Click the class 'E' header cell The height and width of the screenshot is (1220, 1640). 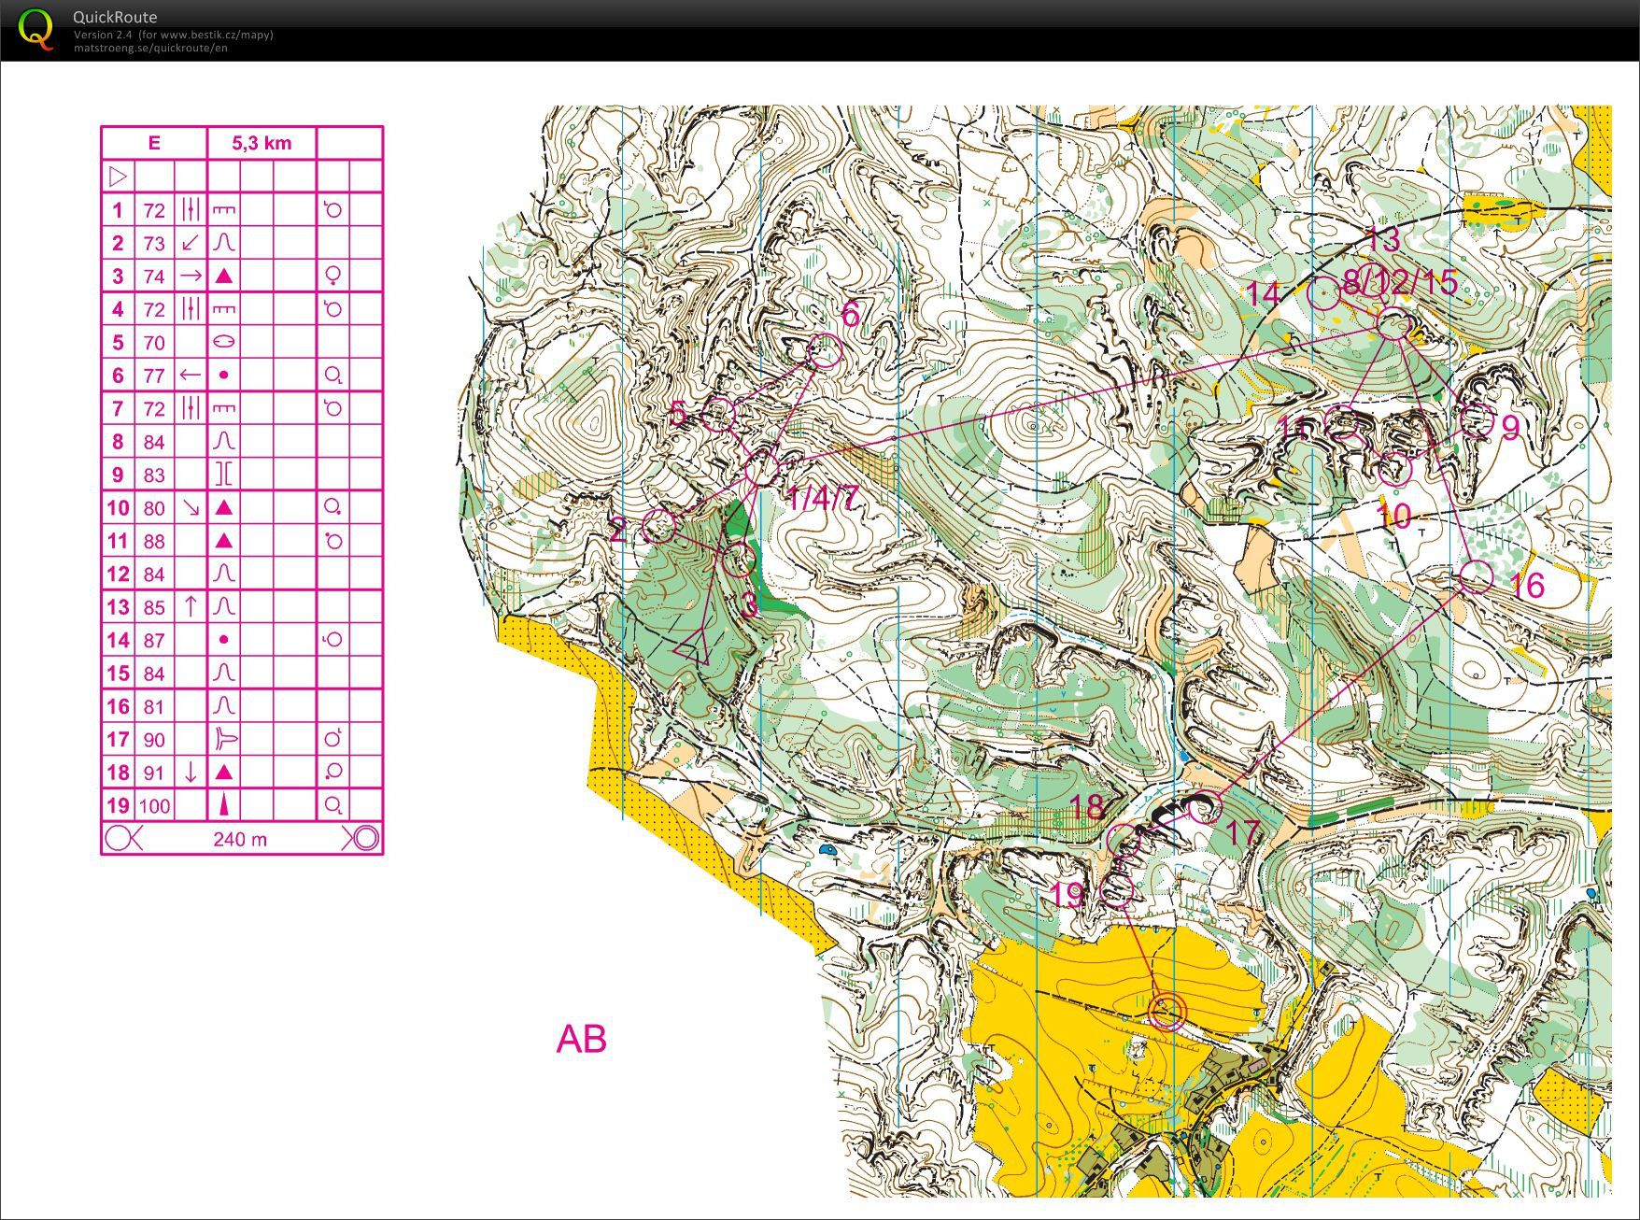point(154,143)
